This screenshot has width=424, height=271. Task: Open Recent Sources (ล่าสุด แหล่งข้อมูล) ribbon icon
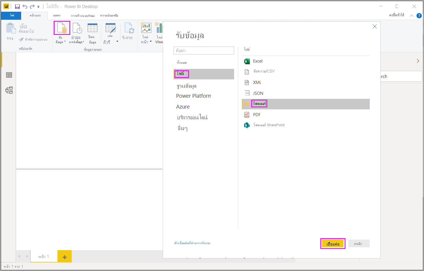(77, 28)
